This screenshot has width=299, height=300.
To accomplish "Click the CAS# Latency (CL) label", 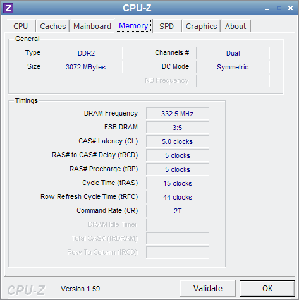I will pos(108,141).
